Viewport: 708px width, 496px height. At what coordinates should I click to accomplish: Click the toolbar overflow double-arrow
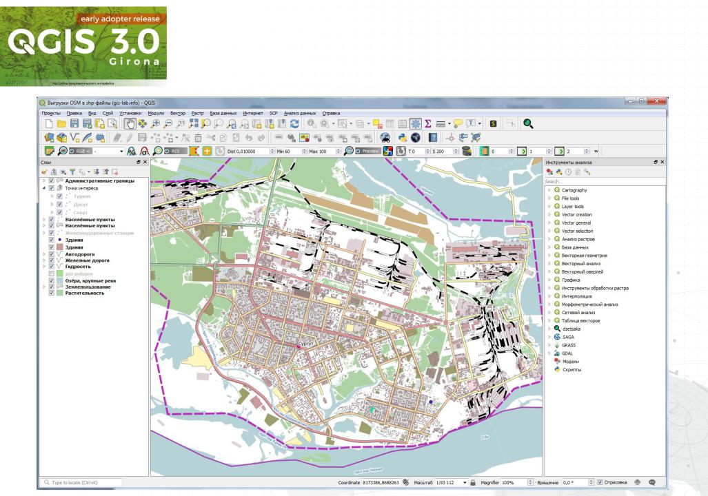point(596,151)
